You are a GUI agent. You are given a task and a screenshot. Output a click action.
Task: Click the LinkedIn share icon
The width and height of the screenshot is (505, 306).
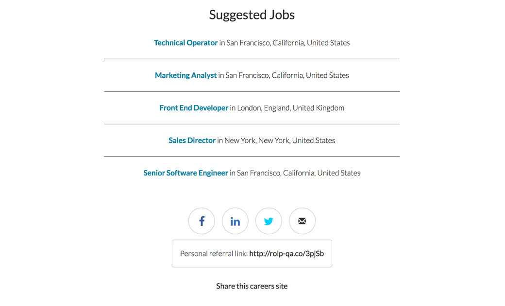tap(235, 221)
